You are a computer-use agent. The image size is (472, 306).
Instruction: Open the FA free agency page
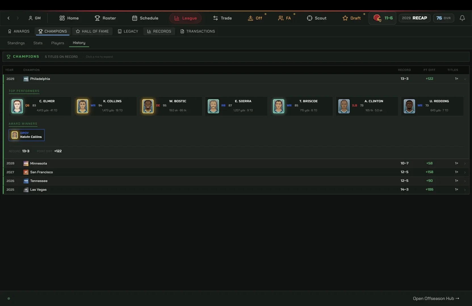[x=284, y=18]
